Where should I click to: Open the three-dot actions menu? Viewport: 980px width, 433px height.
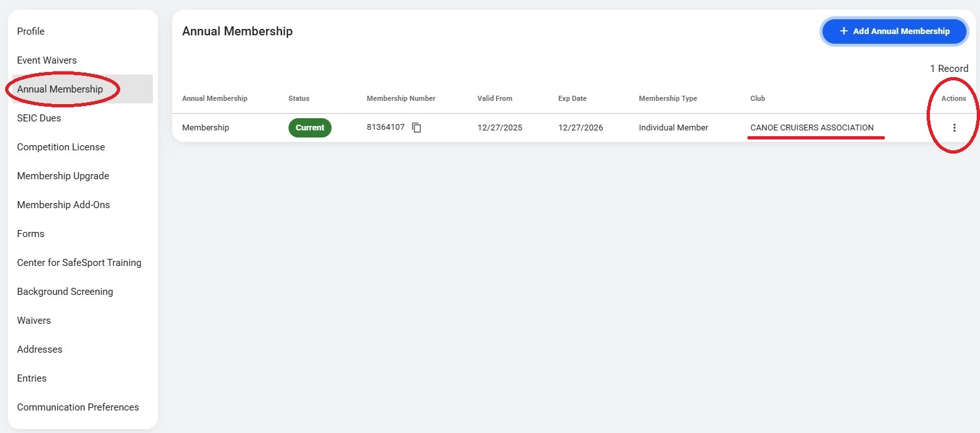[x=954, y=128]
